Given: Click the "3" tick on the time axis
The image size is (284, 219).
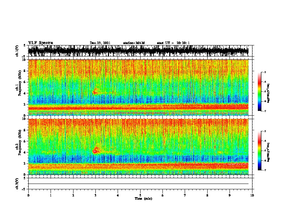Looking at the screenshot, I should point(95,195).
